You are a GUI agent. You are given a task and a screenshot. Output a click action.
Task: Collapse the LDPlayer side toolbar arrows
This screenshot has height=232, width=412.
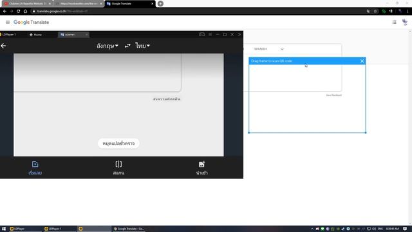[239, 34]
